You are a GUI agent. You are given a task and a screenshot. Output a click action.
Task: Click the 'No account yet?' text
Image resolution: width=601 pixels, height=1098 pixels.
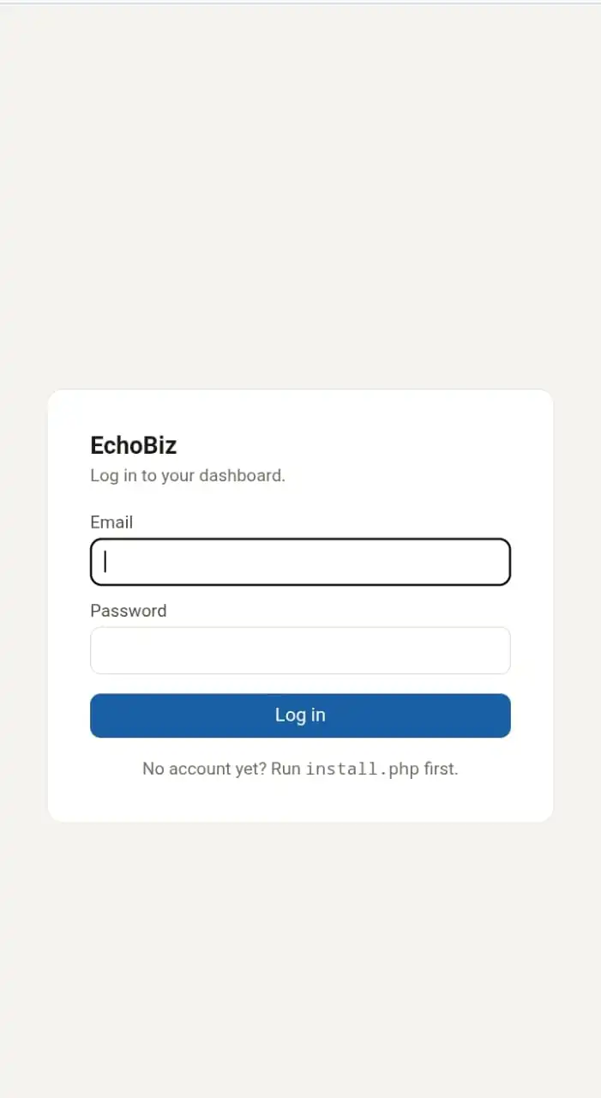204,769
